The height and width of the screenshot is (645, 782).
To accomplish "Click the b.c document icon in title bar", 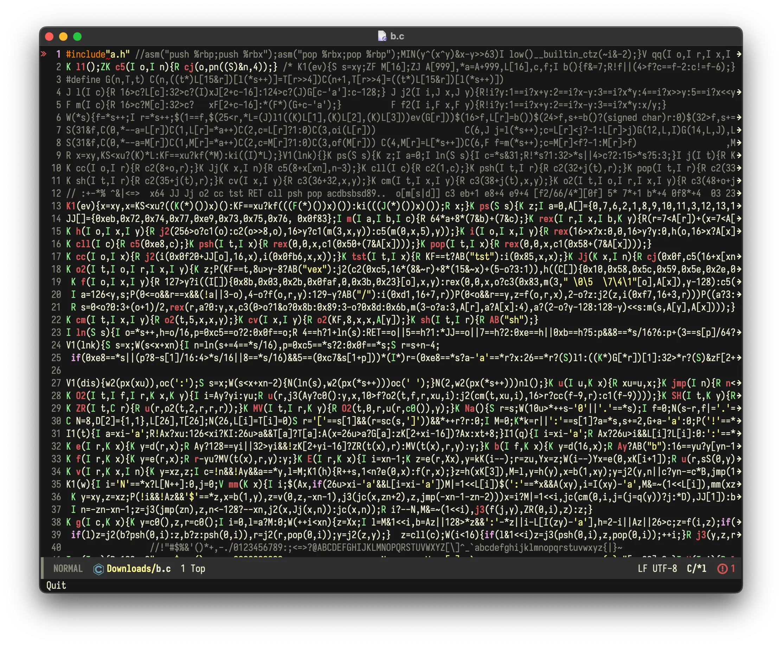I will point(382,36).
